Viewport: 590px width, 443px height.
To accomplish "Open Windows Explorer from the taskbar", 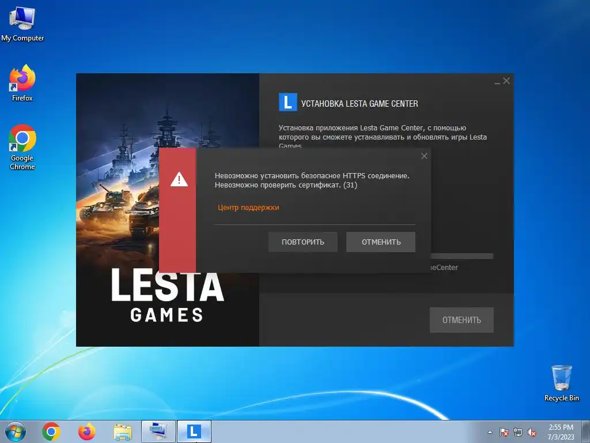I will (x=123, y=431).
